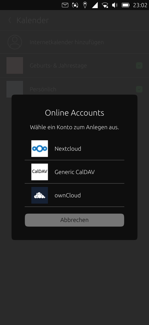The image size is (149, 325).
Task: Select Nextcloud account type
Action: click(x=74, y=148)
